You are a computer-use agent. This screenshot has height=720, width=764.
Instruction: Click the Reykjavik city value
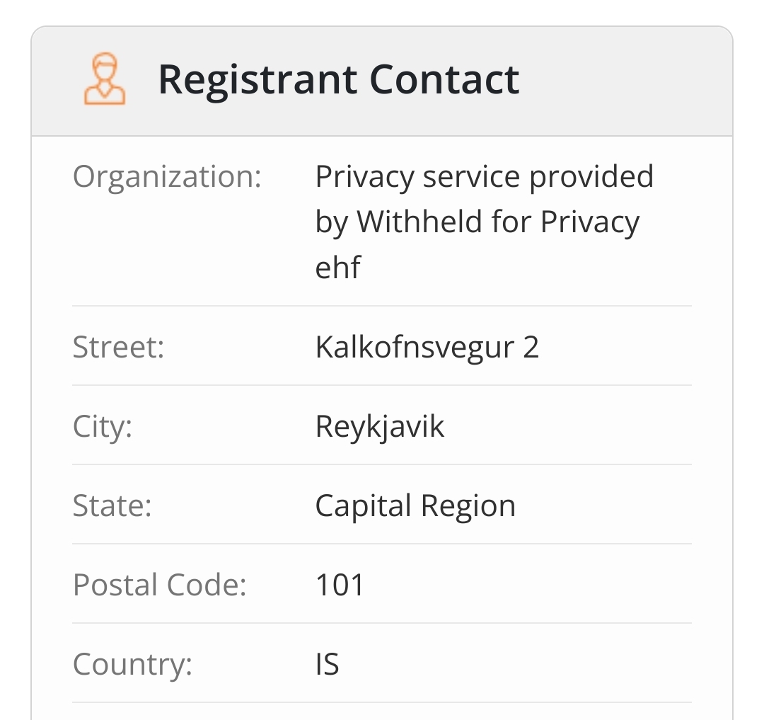coord(380,427)
